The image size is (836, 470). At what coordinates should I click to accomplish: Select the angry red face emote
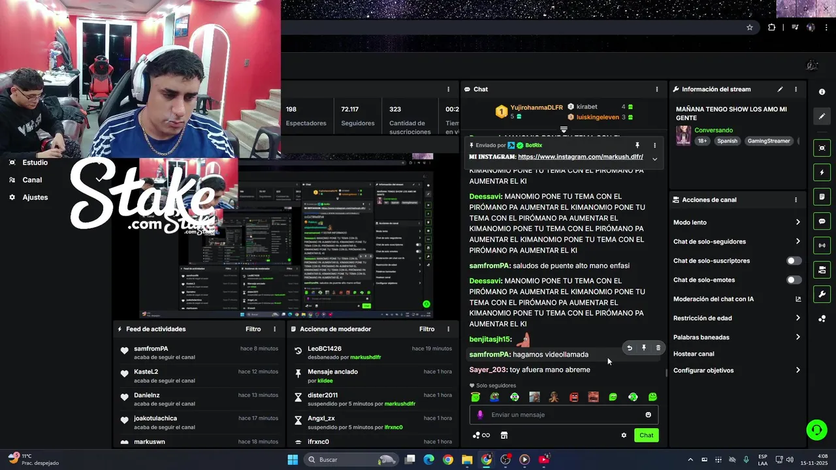573,397
